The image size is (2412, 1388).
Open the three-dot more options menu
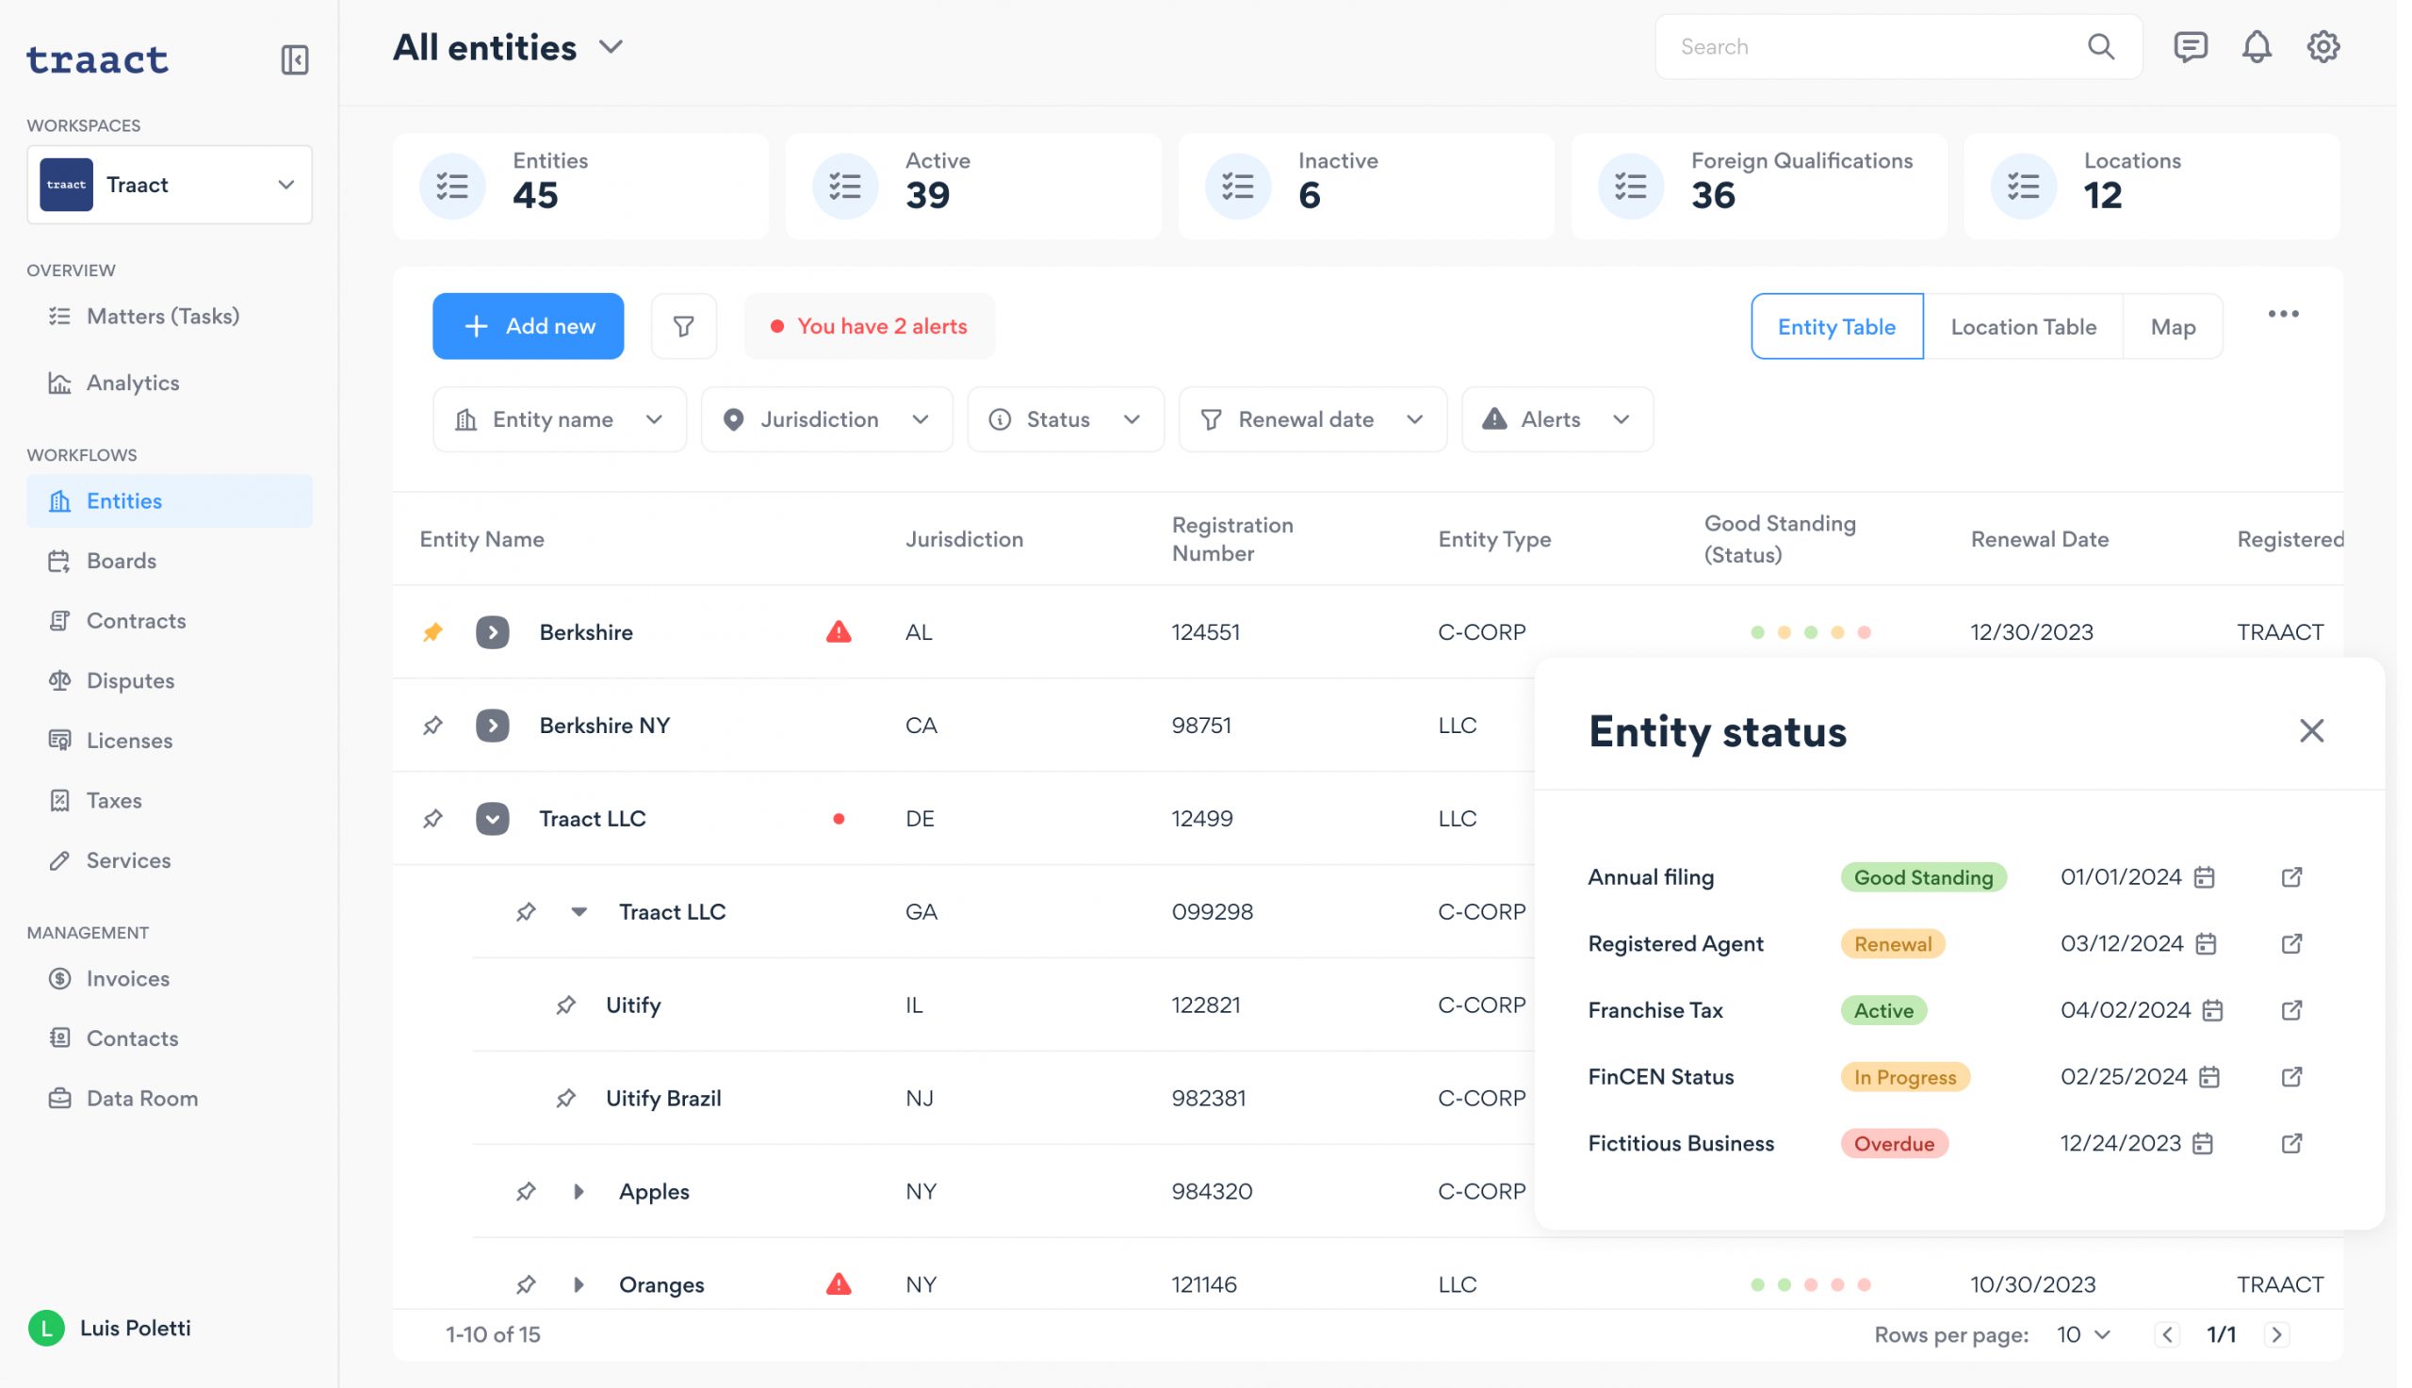click(x=2282, y=314)
